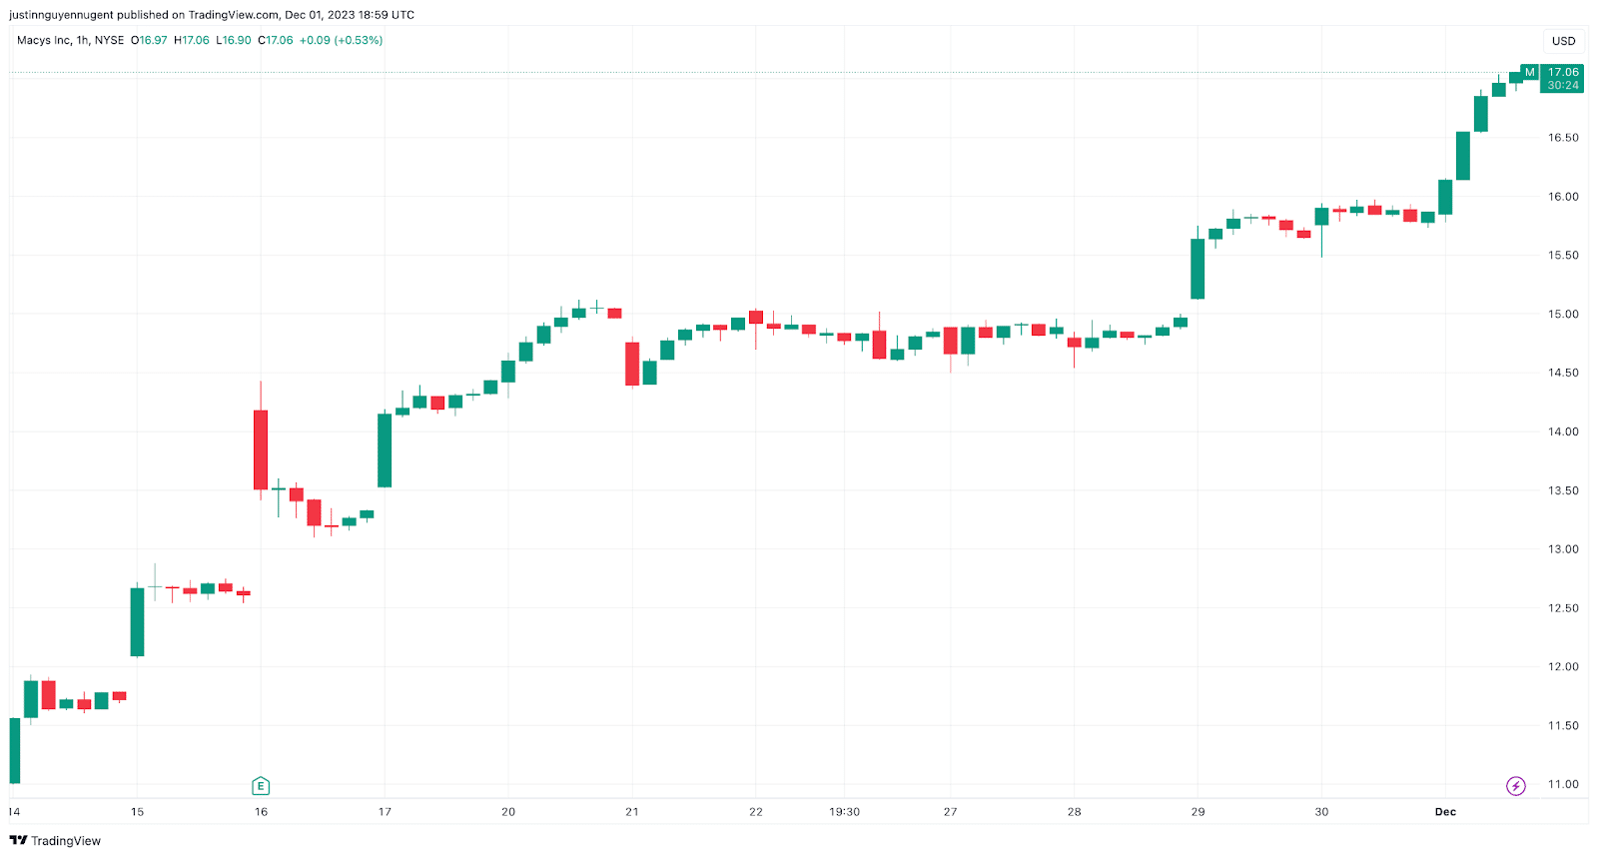Click the large red candle on 16
The height and width of the screenshot is (857, 1598).
click(x=261, y=449)
